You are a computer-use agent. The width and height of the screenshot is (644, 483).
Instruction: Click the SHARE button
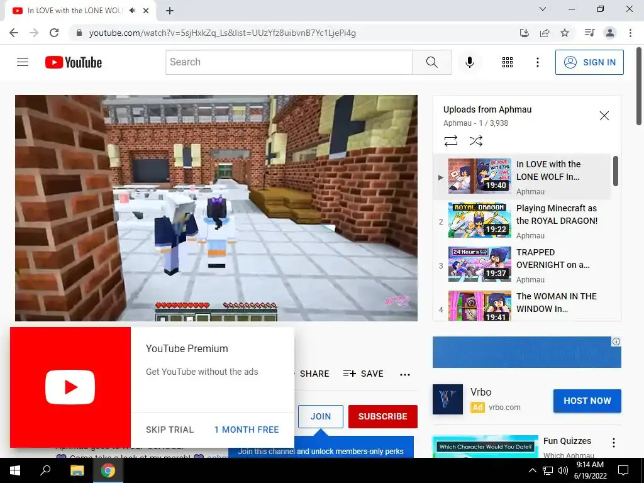coord(314,374)
